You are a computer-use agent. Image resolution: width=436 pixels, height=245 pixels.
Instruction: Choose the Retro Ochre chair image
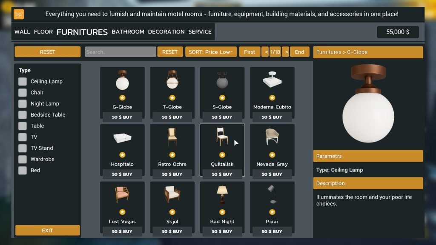pos(172,137)
